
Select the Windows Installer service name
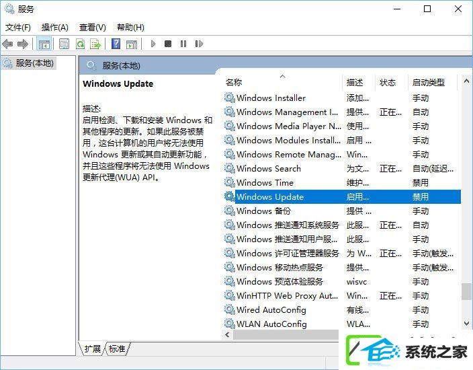point(271,98)
